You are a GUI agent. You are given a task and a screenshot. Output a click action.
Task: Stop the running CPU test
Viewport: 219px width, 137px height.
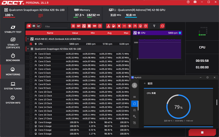202,132
